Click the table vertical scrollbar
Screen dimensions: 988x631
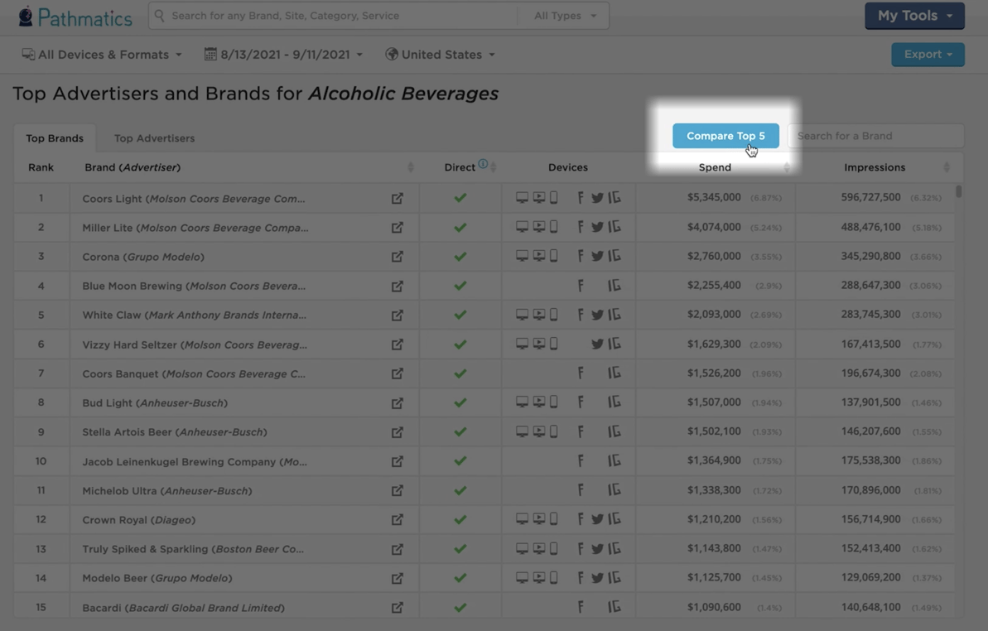coord(958,190)
